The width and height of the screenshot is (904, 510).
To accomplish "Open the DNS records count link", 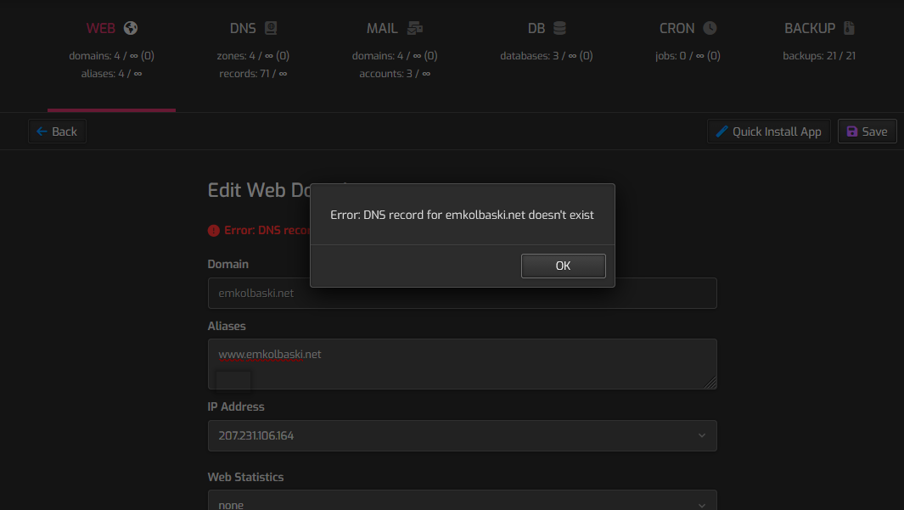I will click(x=253, y=74).
